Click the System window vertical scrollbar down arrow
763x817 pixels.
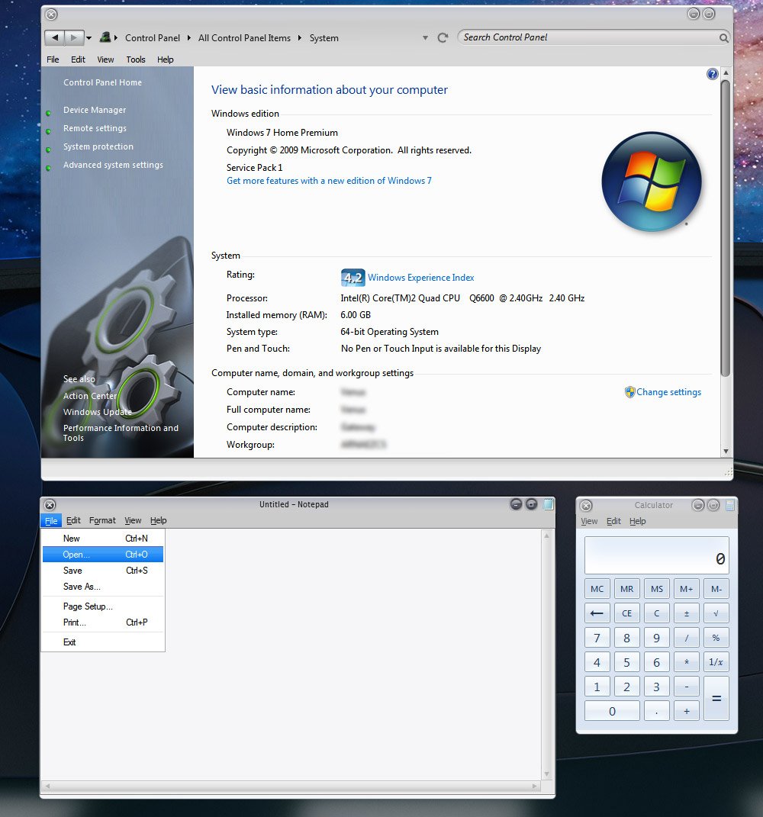(x=726, y=451)
